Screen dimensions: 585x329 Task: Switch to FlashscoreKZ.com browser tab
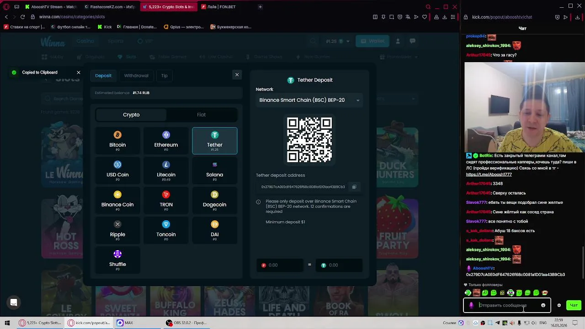110,7
